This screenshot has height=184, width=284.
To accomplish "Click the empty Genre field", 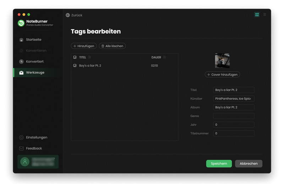I will 234,116.
